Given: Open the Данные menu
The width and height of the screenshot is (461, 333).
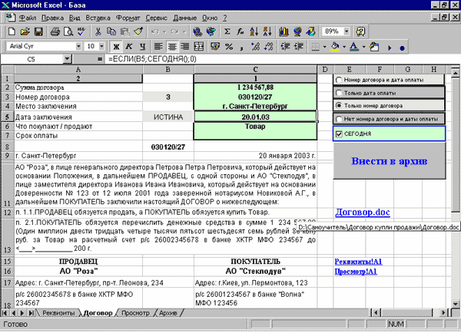Looking at the screenshot, I should coord(185,18).
